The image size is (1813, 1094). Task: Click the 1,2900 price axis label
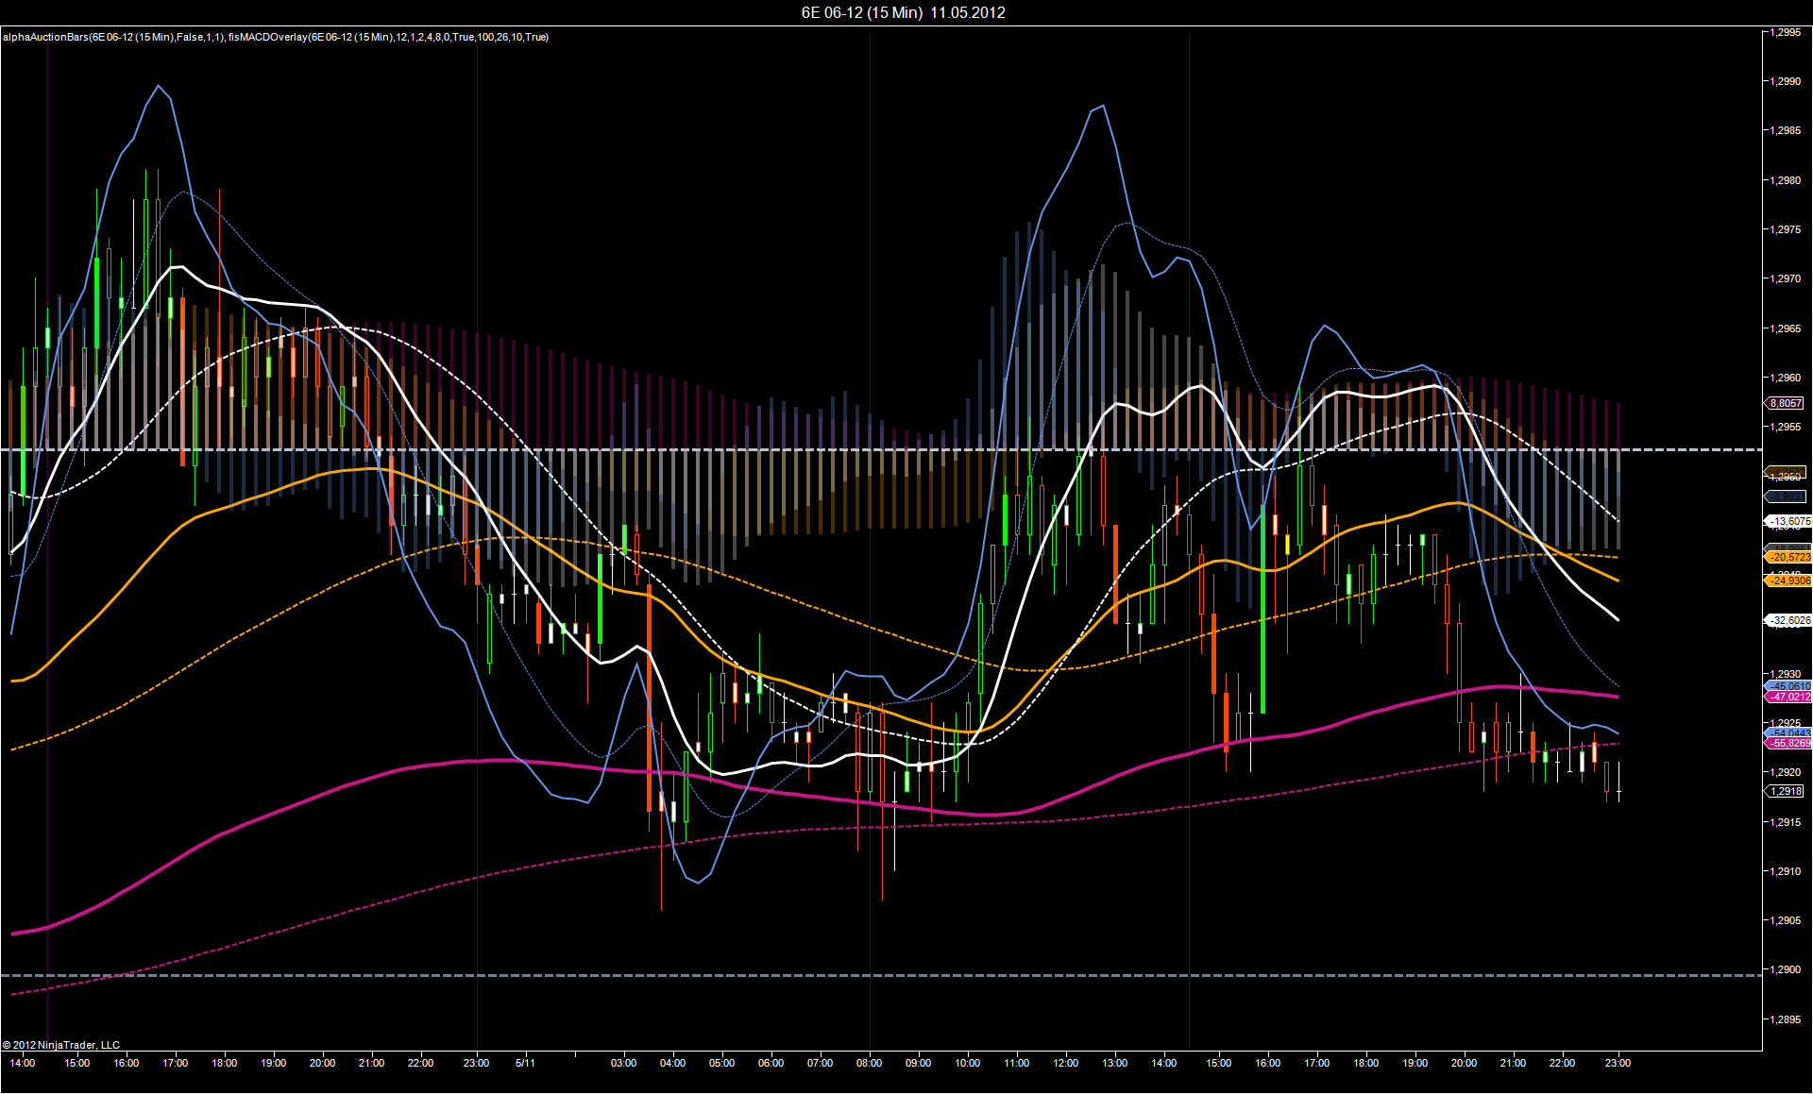1785,969
